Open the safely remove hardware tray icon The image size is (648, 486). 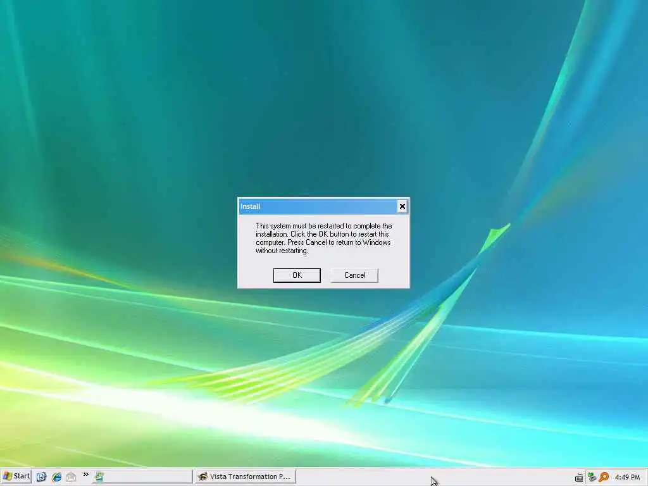[x=592, y=477]
